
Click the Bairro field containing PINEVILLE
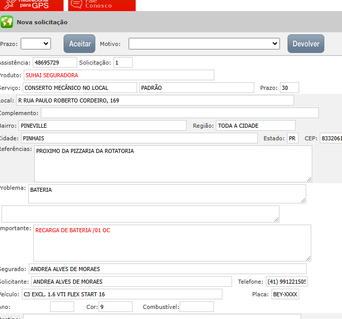(102, 126)
